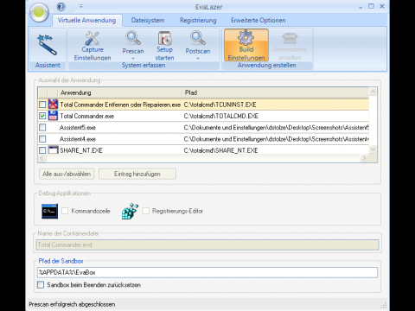The image size is (415, 311).
Task: Click Alle aus-/abwählen button
Action: [x=67, y=174]
